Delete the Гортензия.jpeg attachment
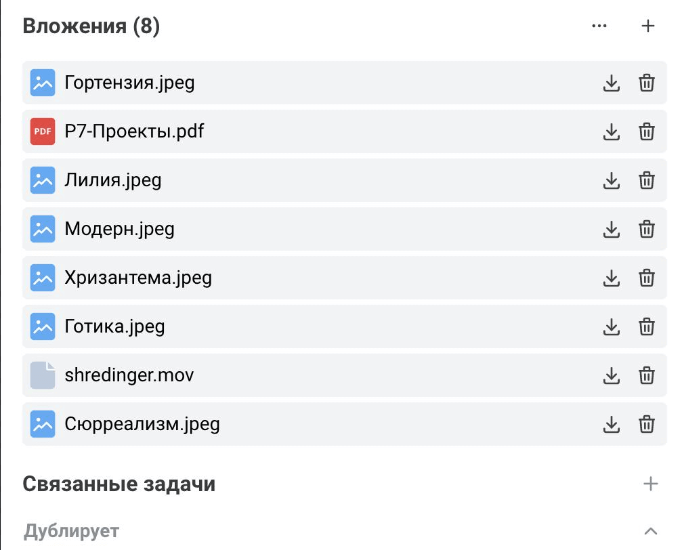This screenshot has width=682, height=550. point(646,83)
